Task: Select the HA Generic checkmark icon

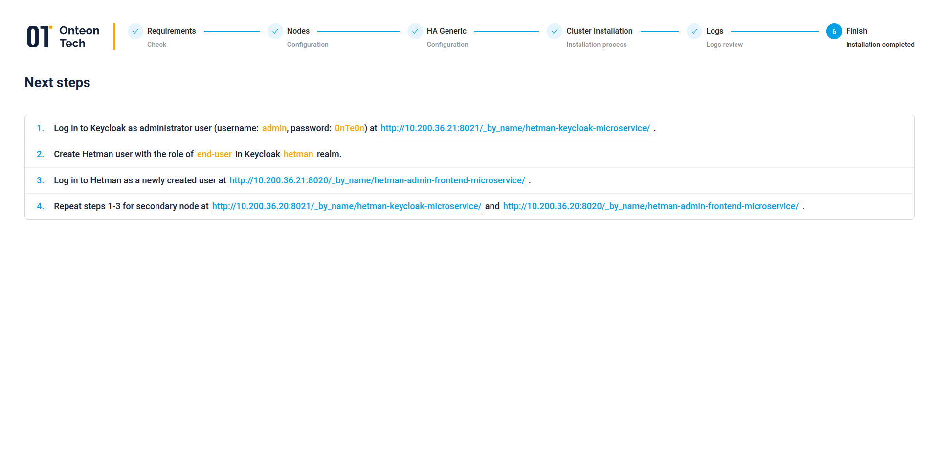Action: click(415, 31)
